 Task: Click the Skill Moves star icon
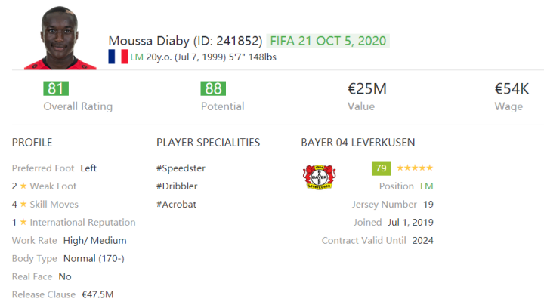(23, 205)
